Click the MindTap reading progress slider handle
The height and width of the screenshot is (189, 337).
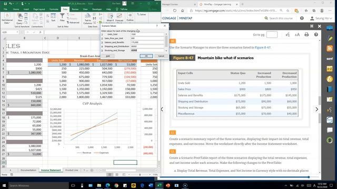pos(309,177)
